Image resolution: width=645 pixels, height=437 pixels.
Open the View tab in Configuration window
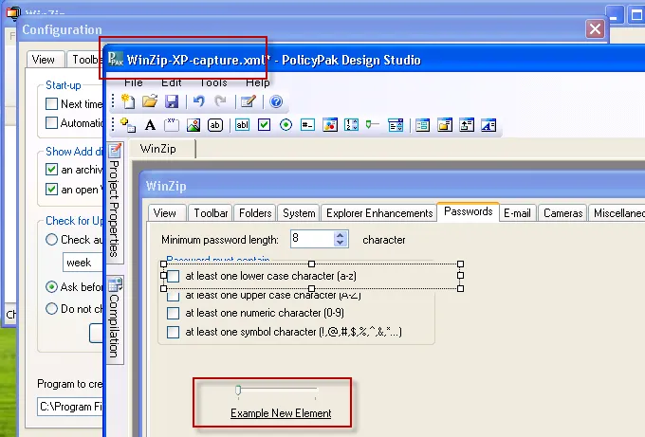pos(44,59)
